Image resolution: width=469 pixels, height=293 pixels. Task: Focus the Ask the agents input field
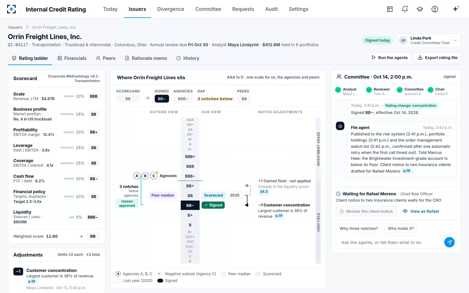coord(391,243)
